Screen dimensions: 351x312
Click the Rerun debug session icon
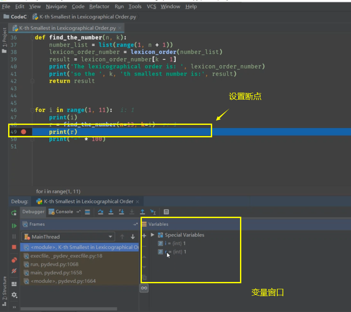(x=13, y=212)
